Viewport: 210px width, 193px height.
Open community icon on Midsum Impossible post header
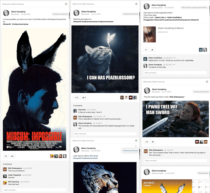click(66, 4)
